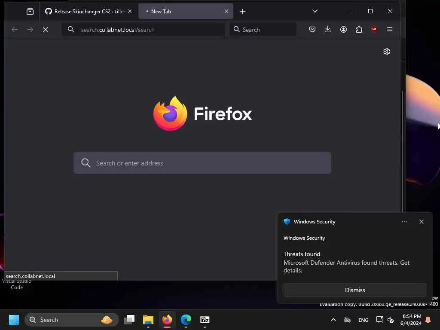Click the taskbar Search box
Viewport: 440px width, 330px height.
(72, 320)
